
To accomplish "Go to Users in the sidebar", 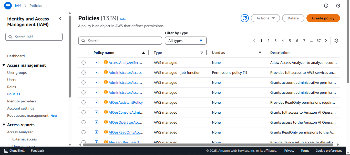I will coord(12,80).
